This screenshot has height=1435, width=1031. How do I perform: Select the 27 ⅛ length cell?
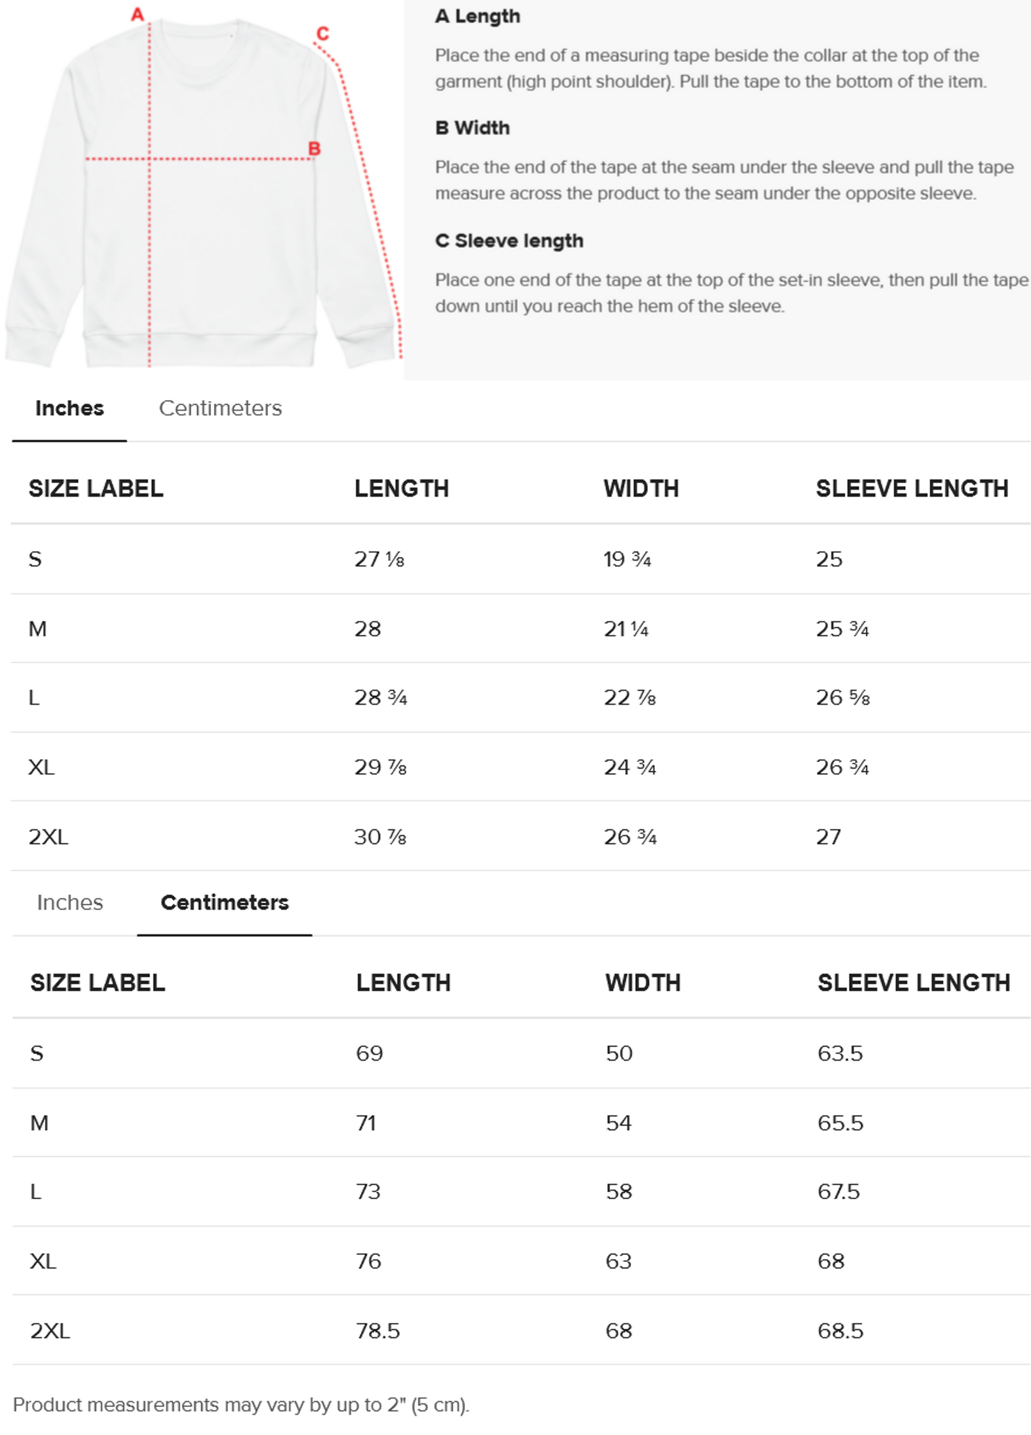379,559
